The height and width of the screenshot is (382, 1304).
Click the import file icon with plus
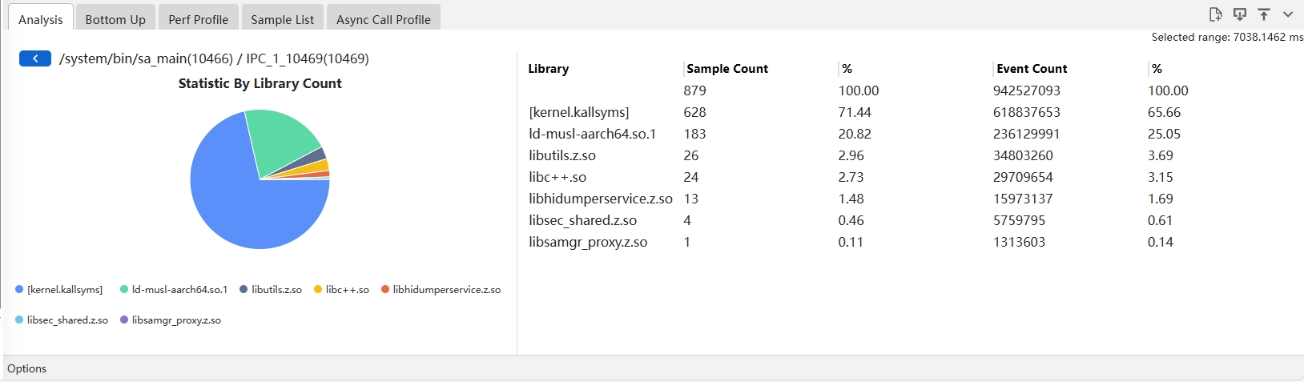point(1215,14)
